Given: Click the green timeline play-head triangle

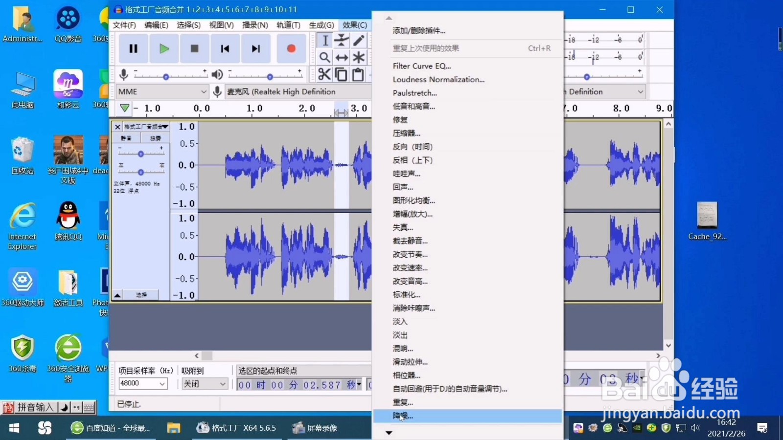Looking at the screenshot, I should 125,108.
